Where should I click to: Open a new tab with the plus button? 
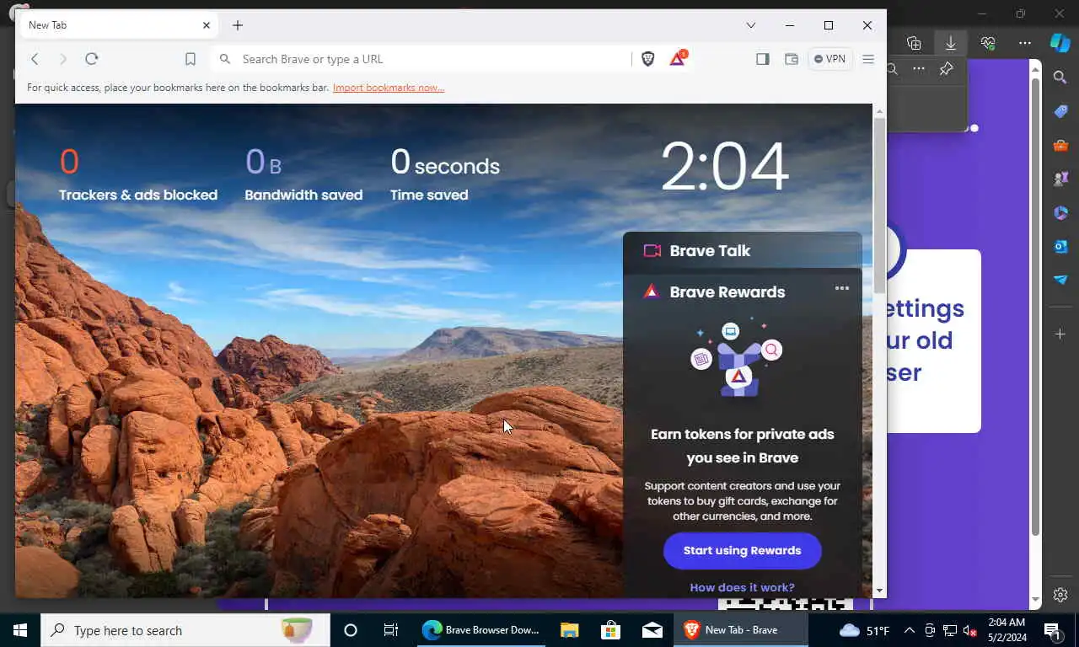pos(238,25)
